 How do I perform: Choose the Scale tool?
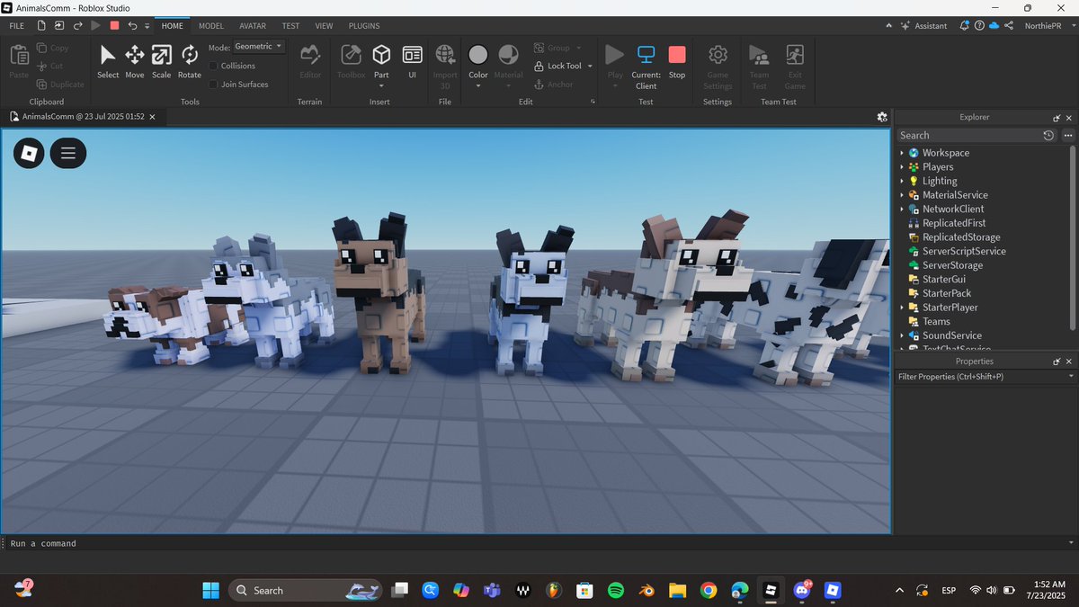coord(162,61)
